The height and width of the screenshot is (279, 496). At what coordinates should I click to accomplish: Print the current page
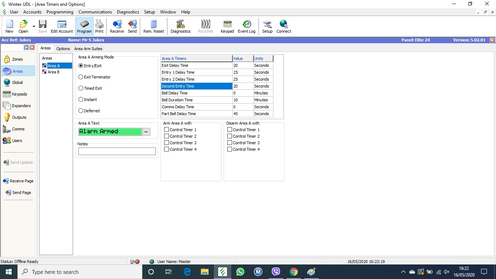coord(99,27)
